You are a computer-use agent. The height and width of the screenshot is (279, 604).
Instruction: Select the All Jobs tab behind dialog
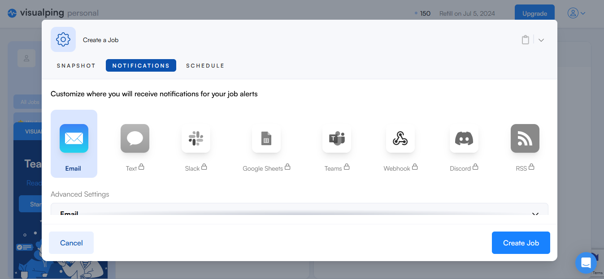(28, 102)
